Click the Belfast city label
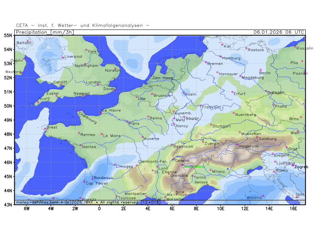320x240 pixels. (24, 42)
